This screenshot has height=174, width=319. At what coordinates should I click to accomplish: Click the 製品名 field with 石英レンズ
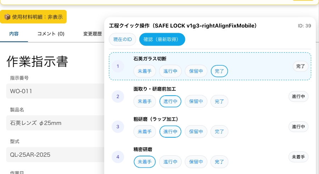[53, 123]
